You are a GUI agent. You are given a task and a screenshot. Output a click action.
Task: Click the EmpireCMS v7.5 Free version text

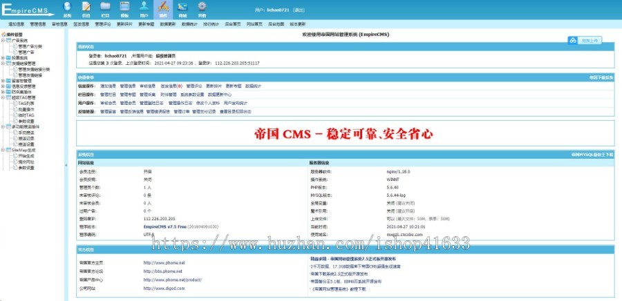click(x=165, y=226)
